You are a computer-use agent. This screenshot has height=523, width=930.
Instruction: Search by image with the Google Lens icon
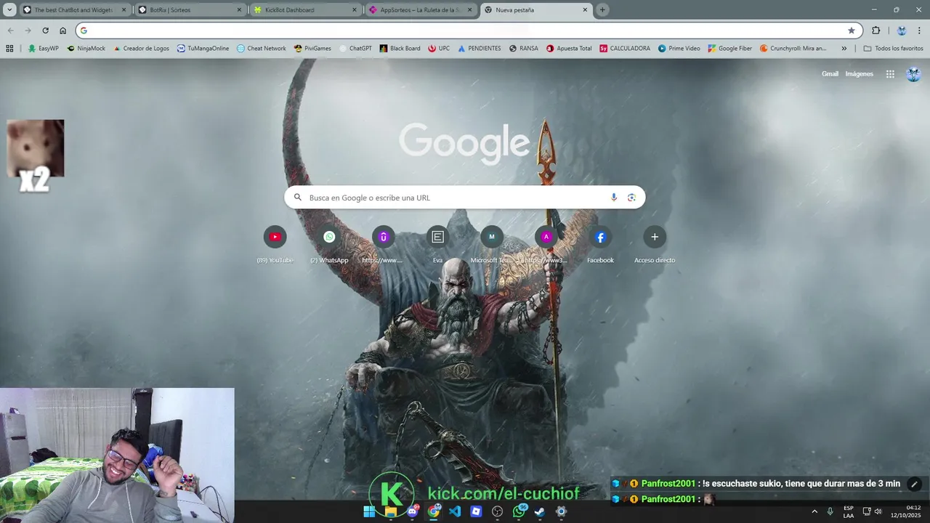(631, 198)
